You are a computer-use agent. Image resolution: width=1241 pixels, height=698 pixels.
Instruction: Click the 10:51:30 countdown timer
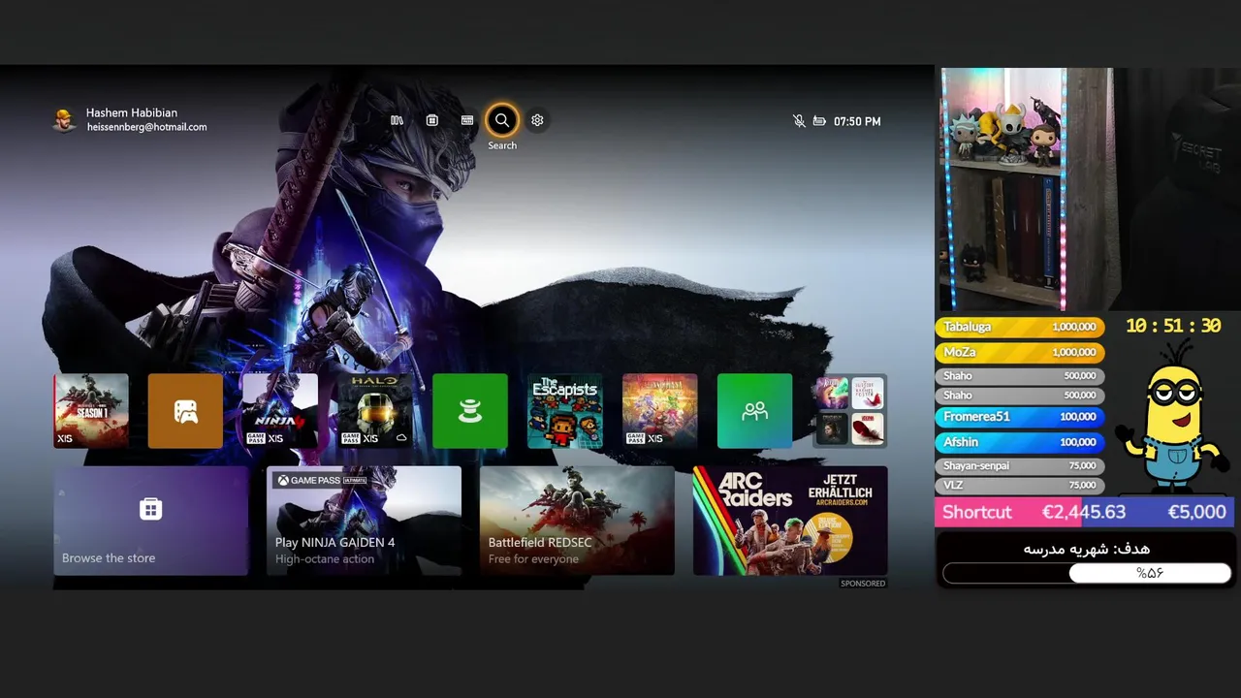[x=1173, y=327]
